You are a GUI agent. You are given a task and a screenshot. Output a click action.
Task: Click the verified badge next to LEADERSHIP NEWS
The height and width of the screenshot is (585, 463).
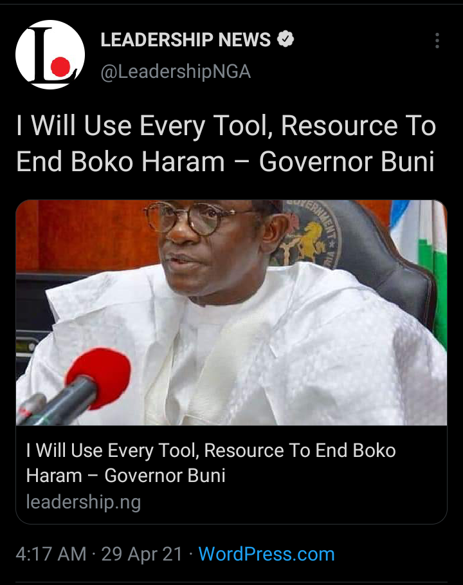(x=286, y=39)
